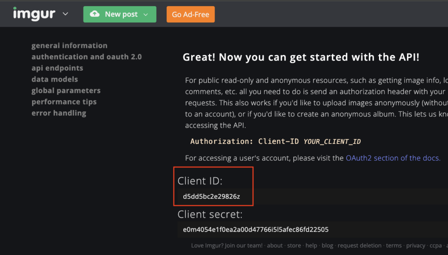Open the 'Join our team!' footer link
This screenshot has width=448, height=255.
[244, 246]
